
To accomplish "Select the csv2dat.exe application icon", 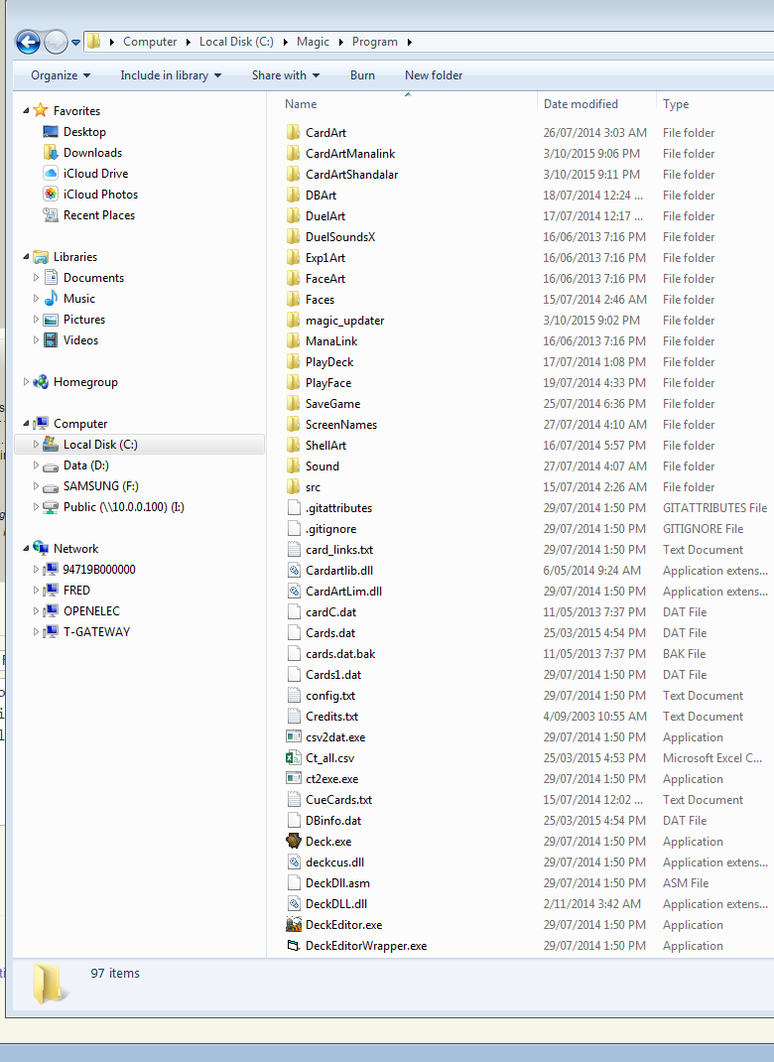I will coord(293,736).
